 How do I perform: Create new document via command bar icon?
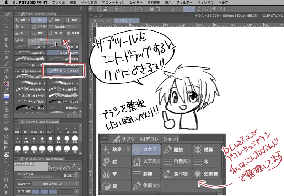tap(99, 9)
